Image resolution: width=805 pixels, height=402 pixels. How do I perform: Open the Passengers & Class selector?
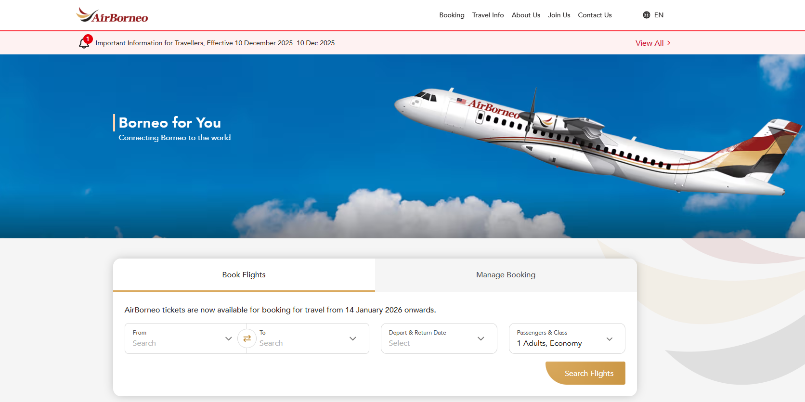567,338
